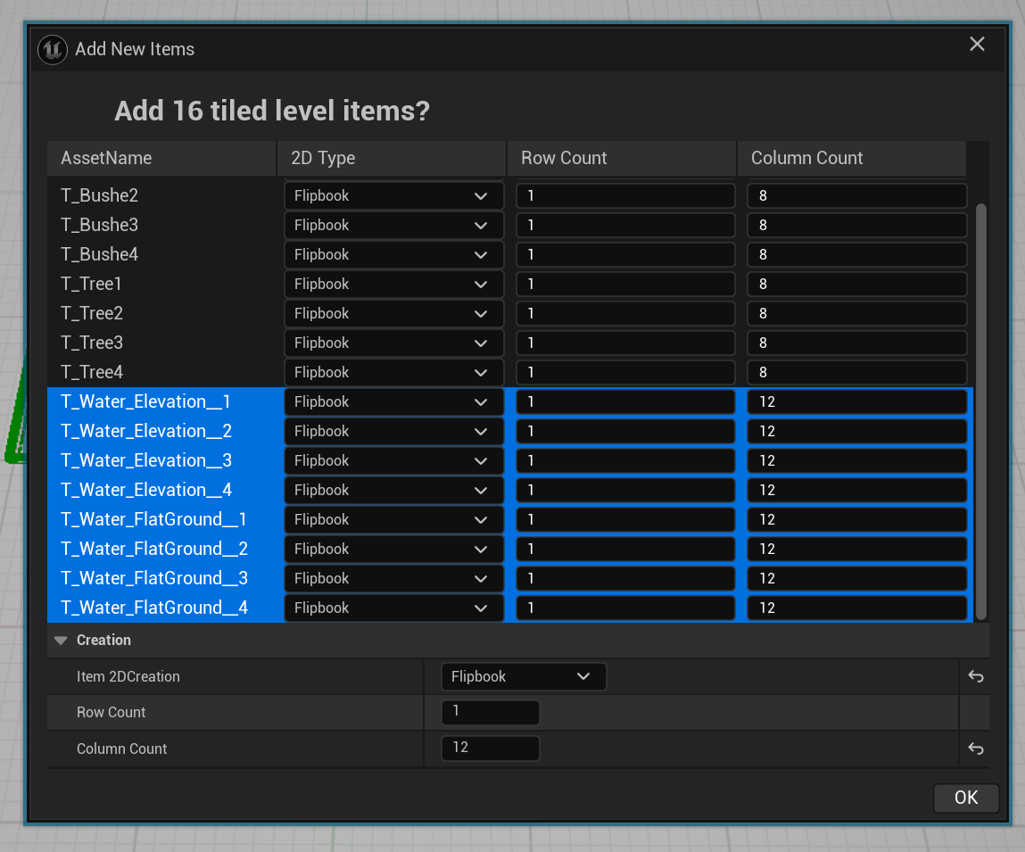Edit Column Count field for T_Tree4
This screenshot has width=1025, height=852.
(856, 373)
